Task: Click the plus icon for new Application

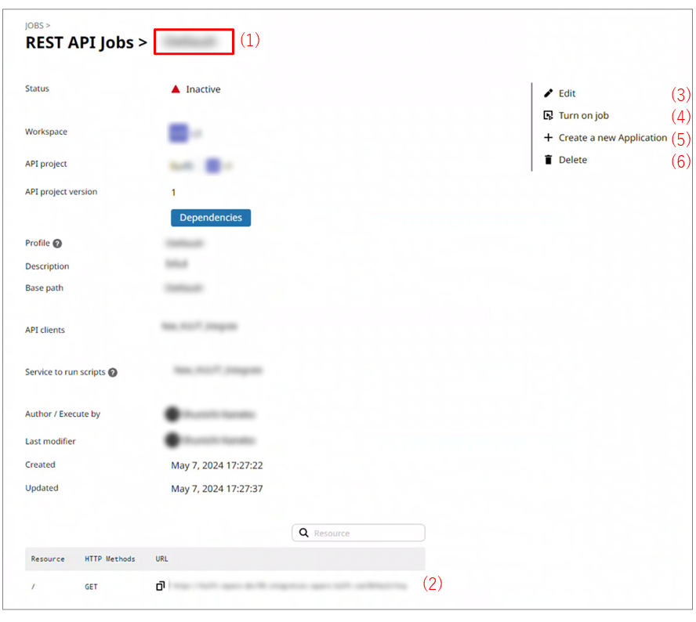Action: pos(549,138)
